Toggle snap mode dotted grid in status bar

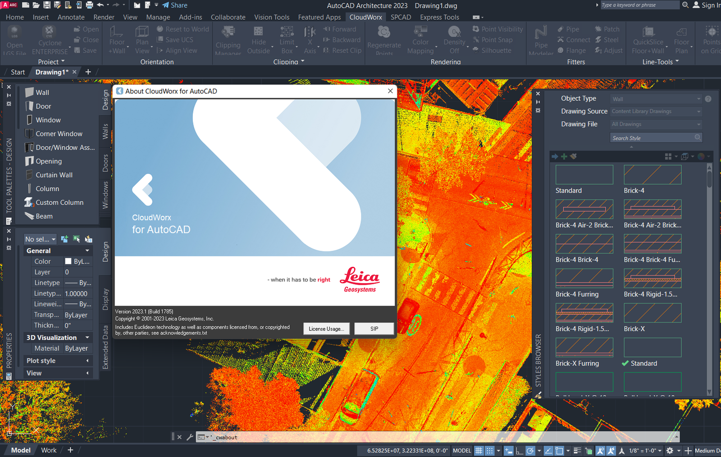(x=489, y=451)
